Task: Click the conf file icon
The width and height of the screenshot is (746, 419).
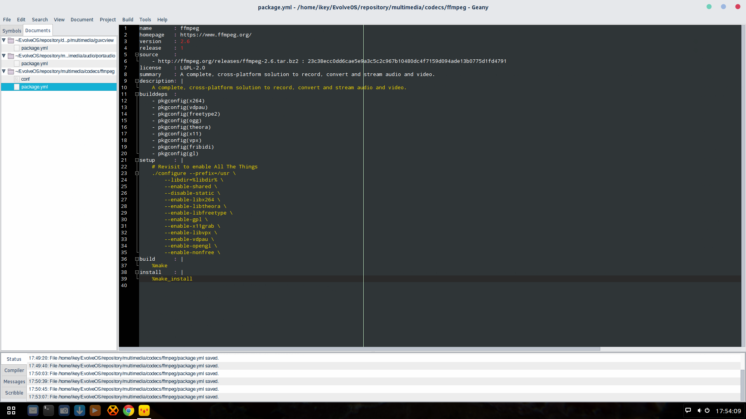Action: click(x=17, y=79)
